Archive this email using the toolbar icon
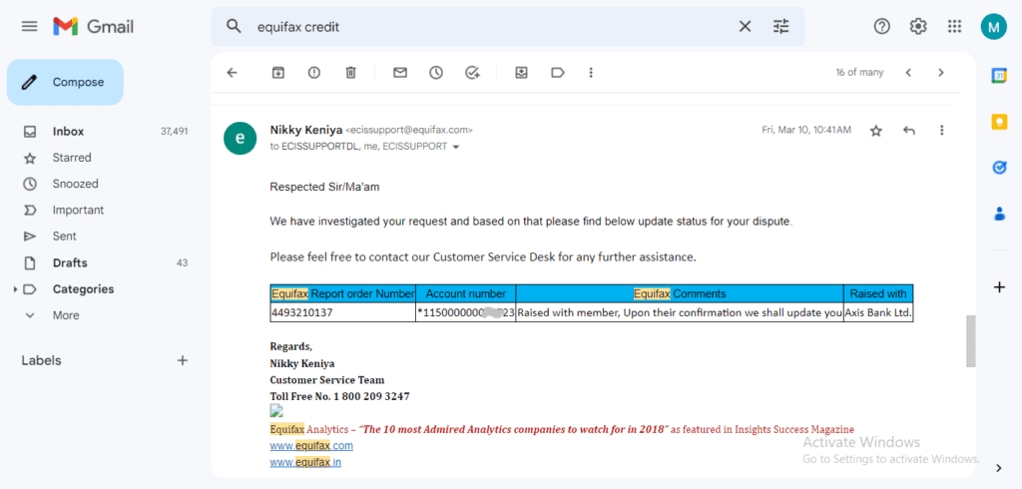This screenshot has height=489, width=1022. pyautogui.click(x=278, y=73)
